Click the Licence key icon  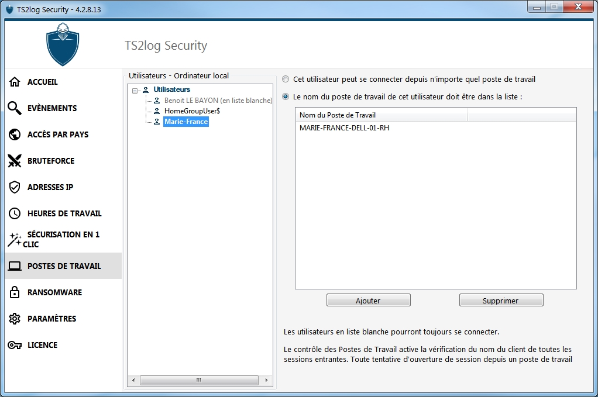[x=15, y=345]
